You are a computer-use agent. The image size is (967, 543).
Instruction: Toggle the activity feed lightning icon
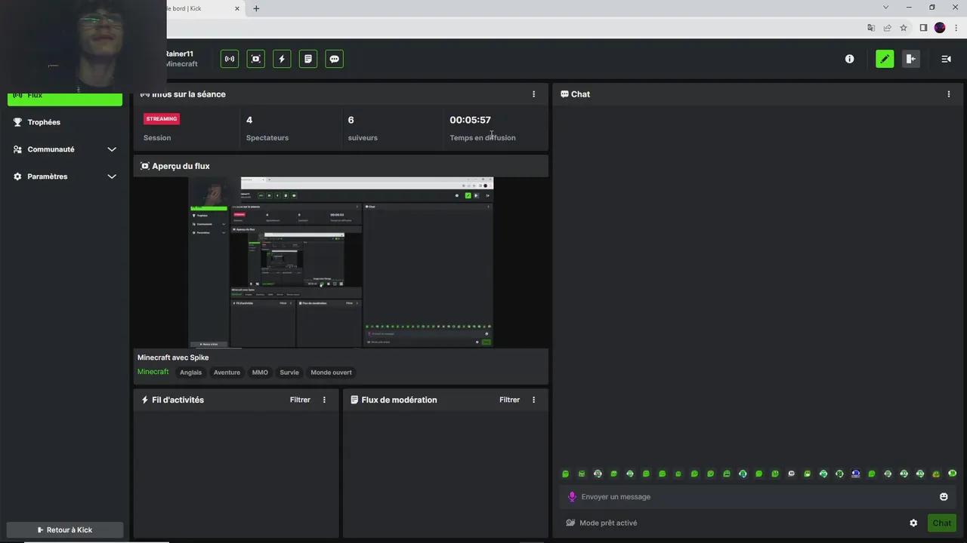pyautogui.click(x=282, y=59)
